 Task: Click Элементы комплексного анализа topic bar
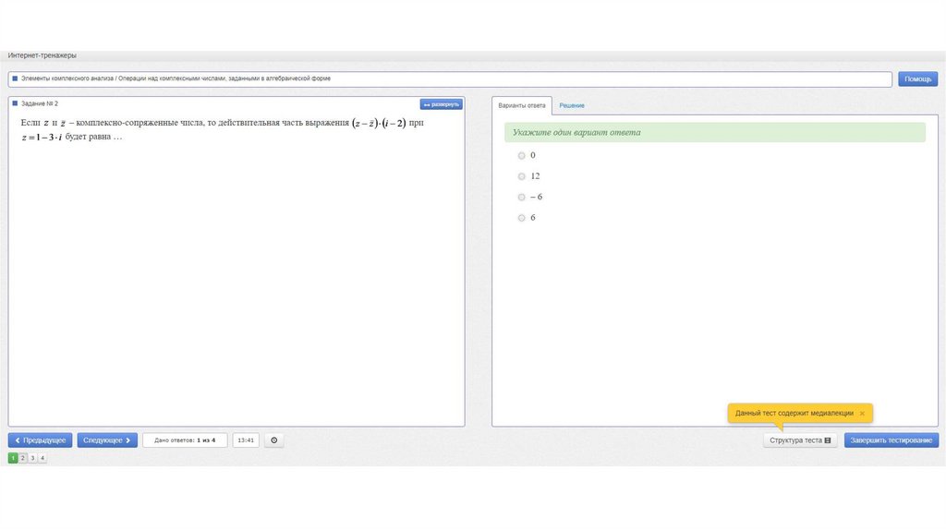pyautogui.click(x=450, y=79)
